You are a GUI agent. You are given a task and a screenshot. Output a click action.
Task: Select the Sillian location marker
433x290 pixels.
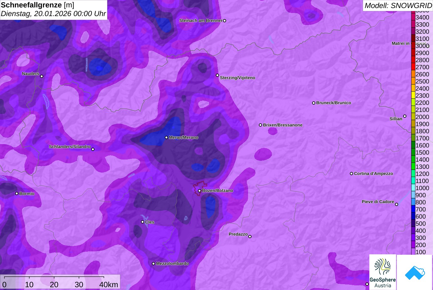(405, 116)
